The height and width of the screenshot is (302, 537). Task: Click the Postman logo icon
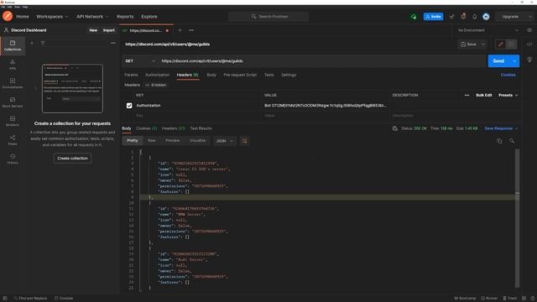point(8,16)
